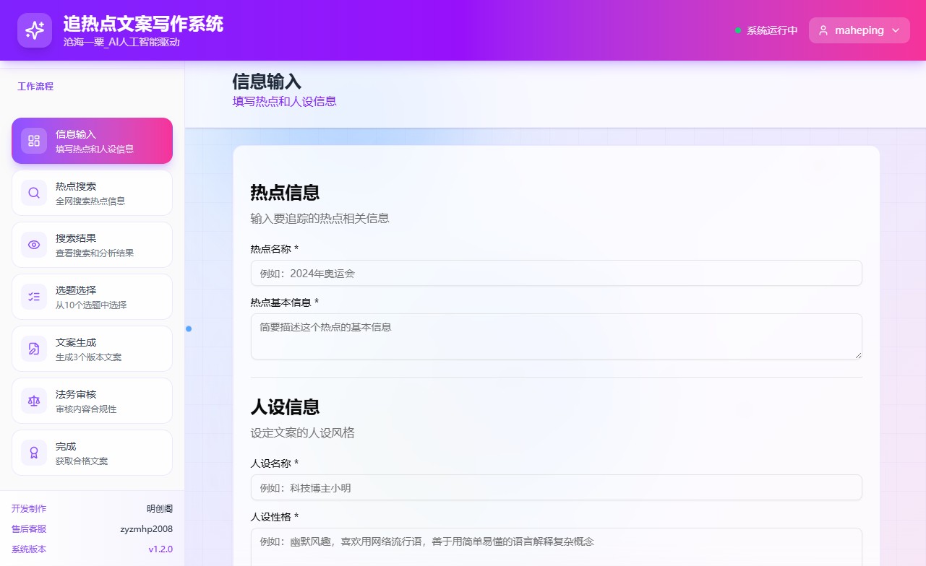Viewport: 926px width, 566px height.
Task: Open the 热点搜索 workflow step
Action: tap(92, 193)
